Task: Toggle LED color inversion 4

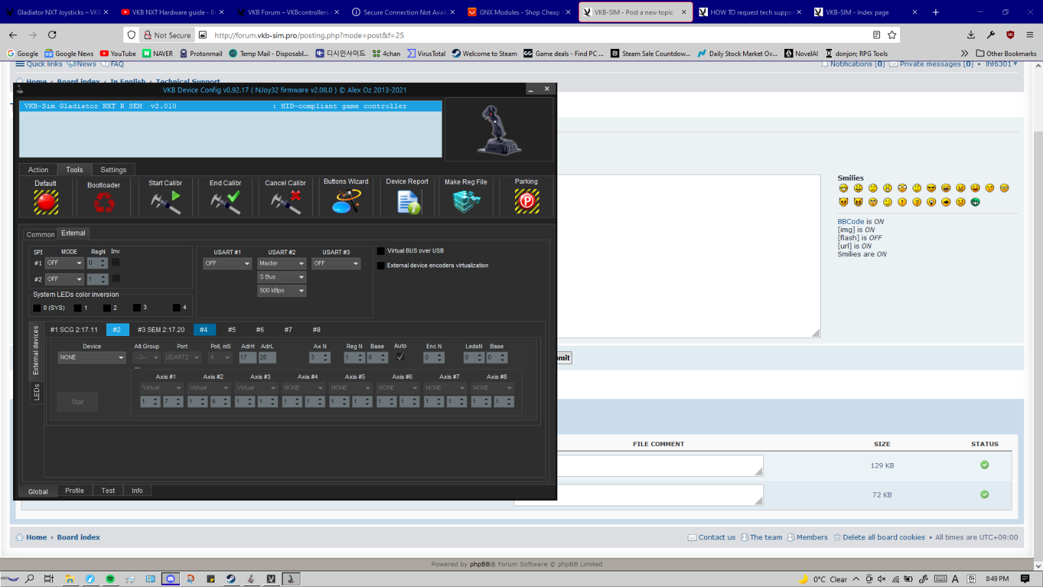Action: [177, 307]
